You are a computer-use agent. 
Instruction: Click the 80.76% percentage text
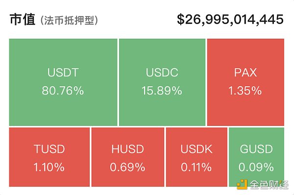[63, 91]
